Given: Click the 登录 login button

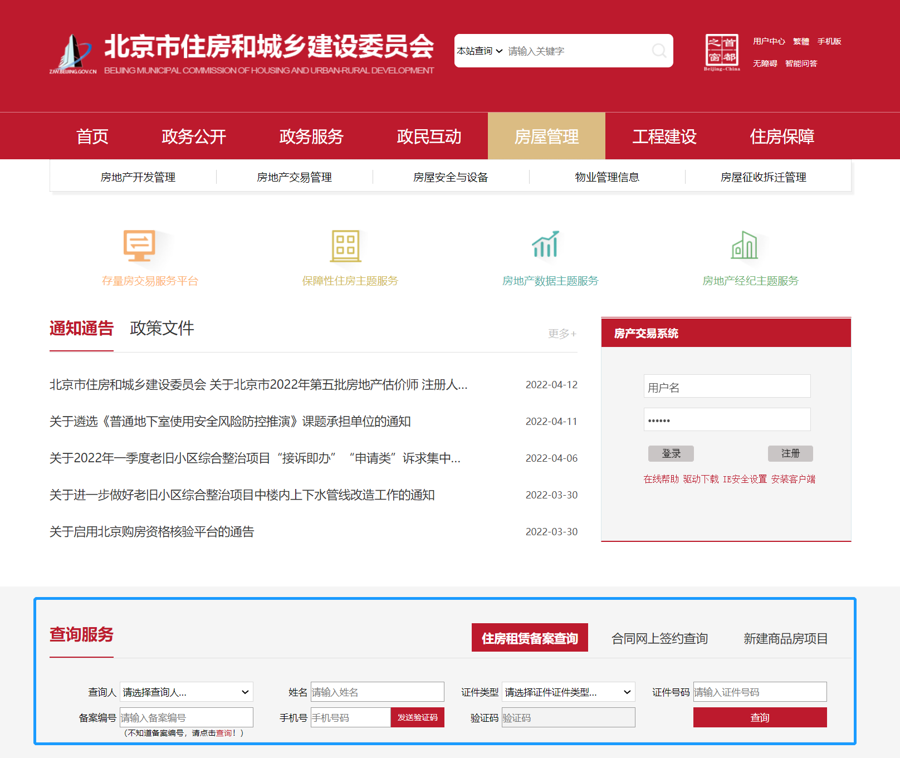Looking at the screenshot, I should point(671,453).
